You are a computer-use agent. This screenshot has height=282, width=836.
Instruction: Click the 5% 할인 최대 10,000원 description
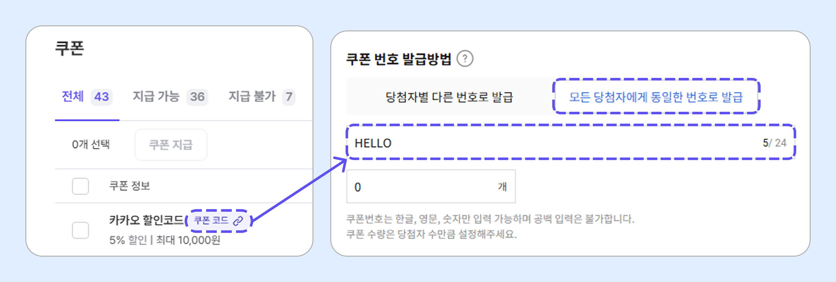pos(165,240)
